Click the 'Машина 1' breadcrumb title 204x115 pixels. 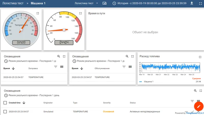38,3
